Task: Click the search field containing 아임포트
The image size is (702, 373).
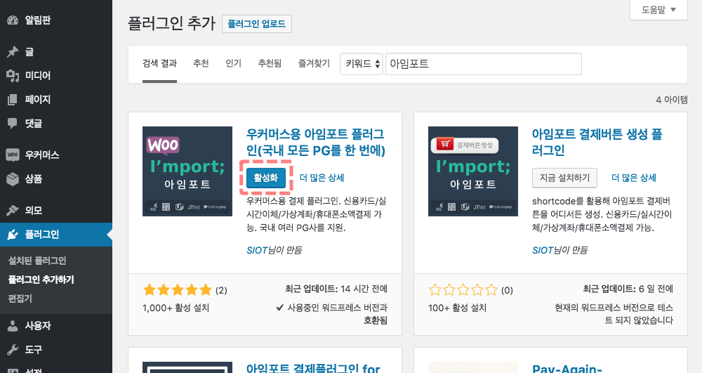Action: [x=484, y=64]
